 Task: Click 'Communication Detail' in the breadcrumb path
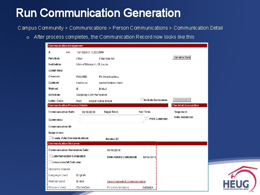(x=198, y=28)
